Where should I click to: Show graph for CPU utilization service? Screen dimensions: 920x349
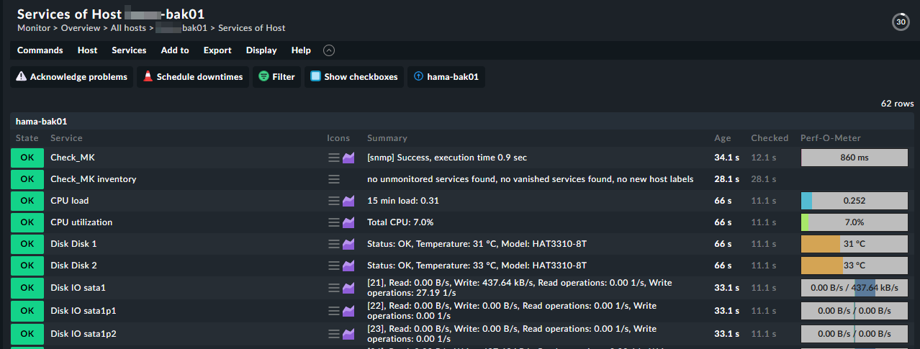coord(348,222)
